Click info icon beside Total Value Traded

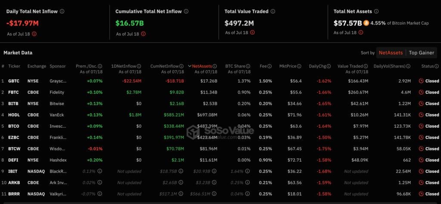(x=273, y=12)
